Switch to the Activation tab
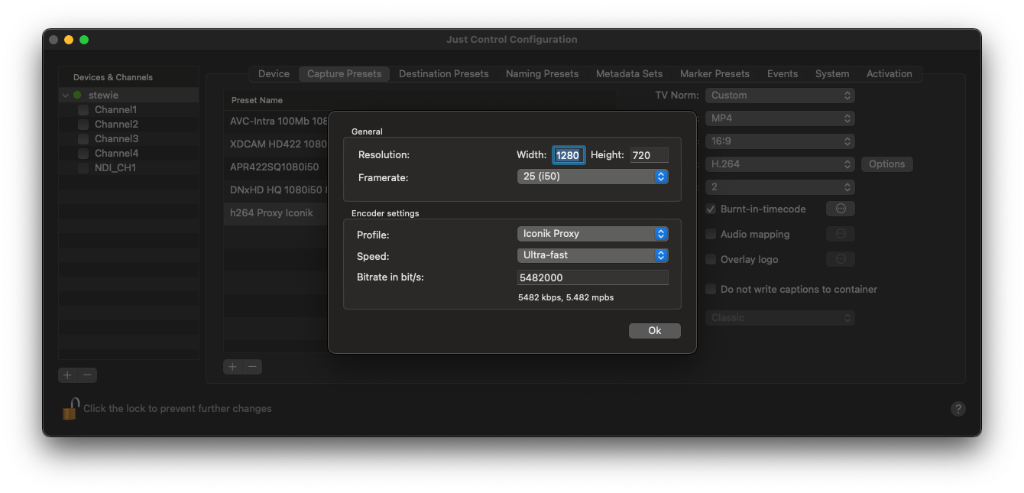 (889, 73)
